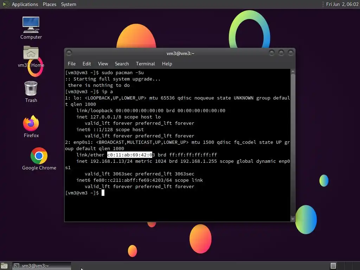Click the clock showing Fri Jun 2, 06:02

tap(342, 4)
